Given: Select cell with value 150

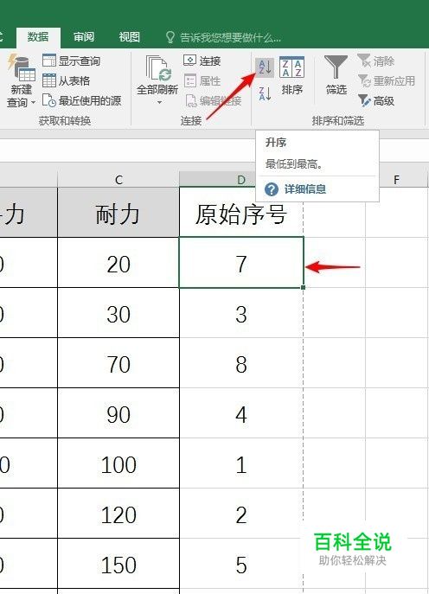Looking at the screenshot, I should tap(118, 564).
